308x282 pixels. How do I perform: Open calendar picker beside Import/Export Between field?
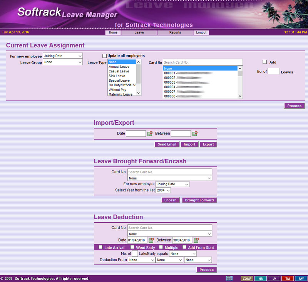coord(195,134)
